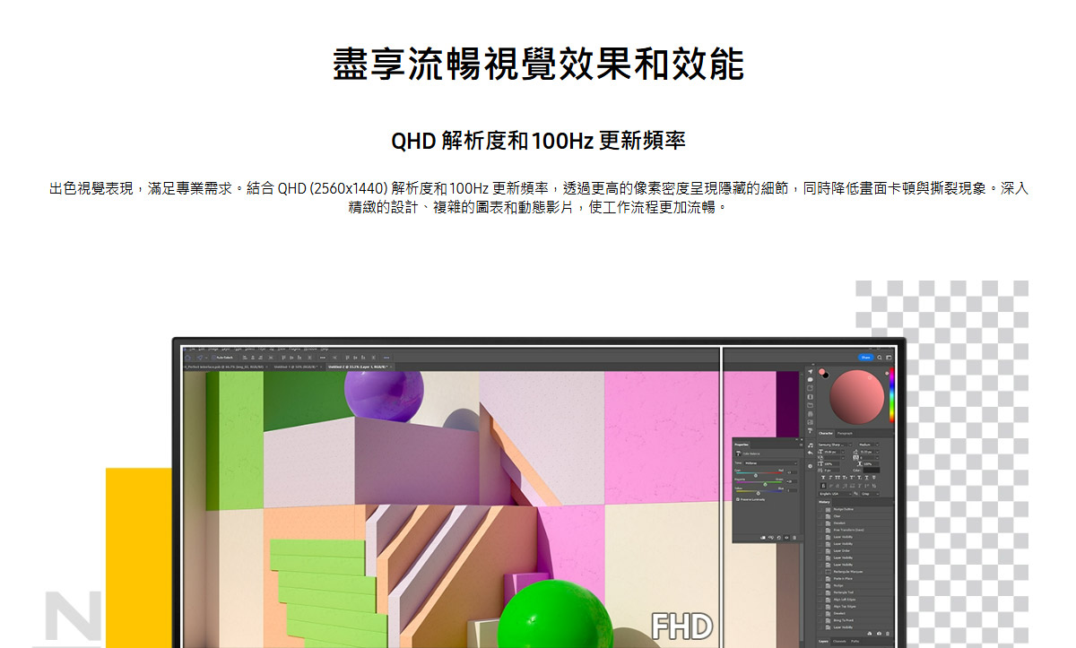Click the blue Share button in Photoshop
The height and width of the screenshot is (648, 1076).
(865, 358)
